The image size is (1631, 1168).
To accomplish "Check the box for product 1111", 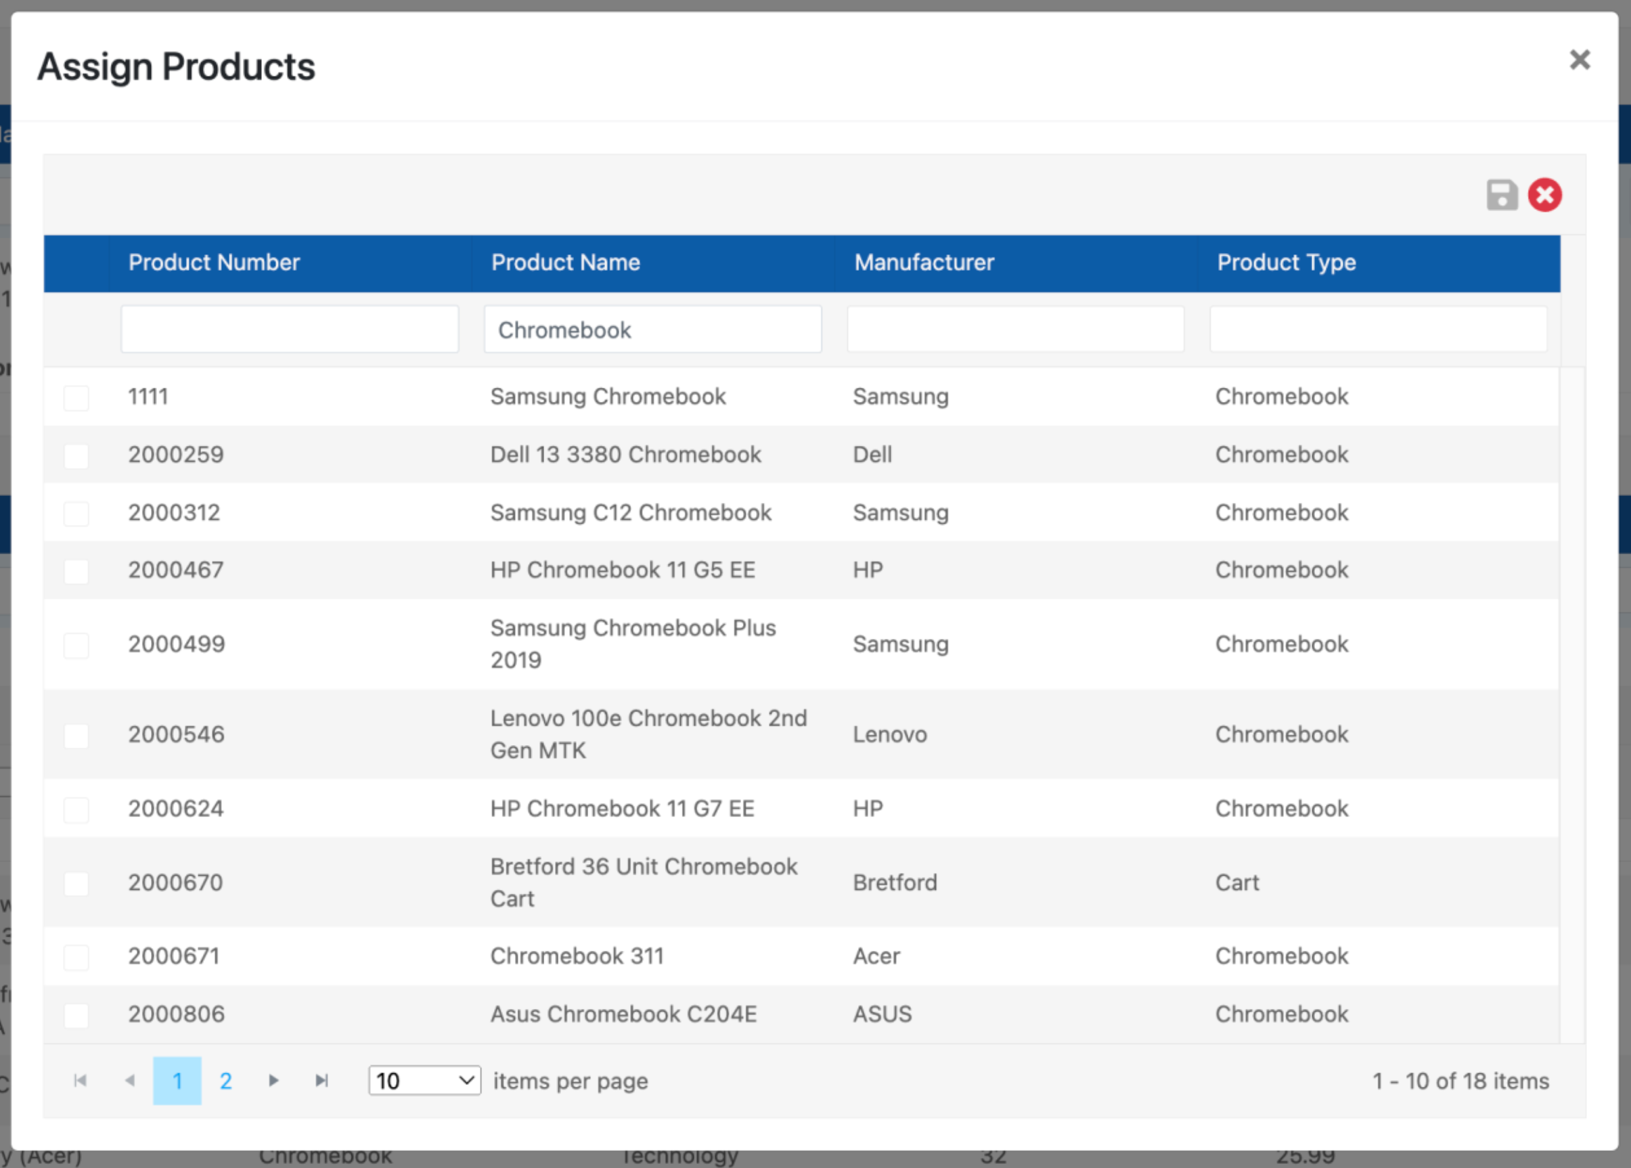I will point(76,398).
